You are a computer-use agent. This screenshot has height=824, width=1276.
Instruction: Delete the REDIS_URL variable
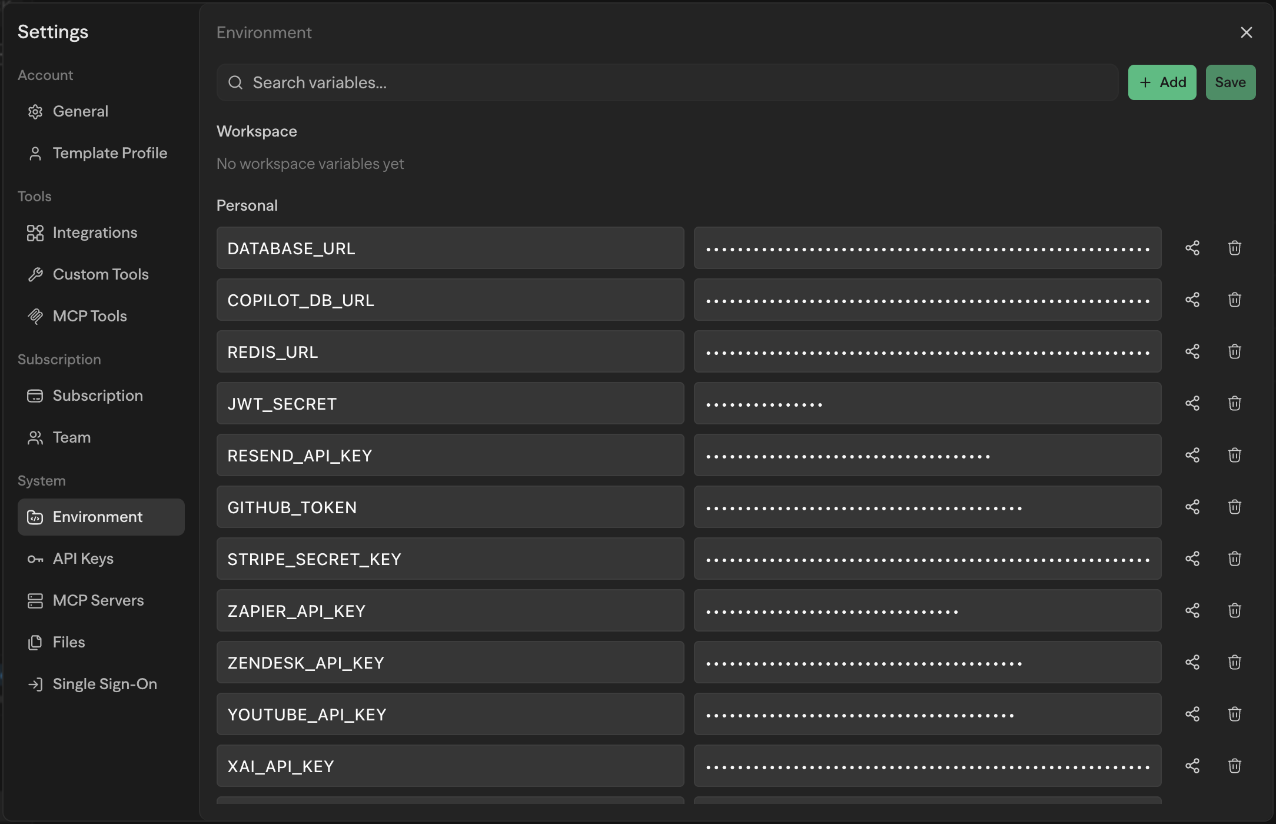pyautogui.click(x=1235, y=351)
